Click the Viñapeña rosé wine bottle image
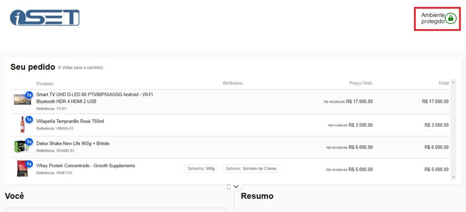The width and height of the screenshot is (466, 212). click(x=22, y=124)
